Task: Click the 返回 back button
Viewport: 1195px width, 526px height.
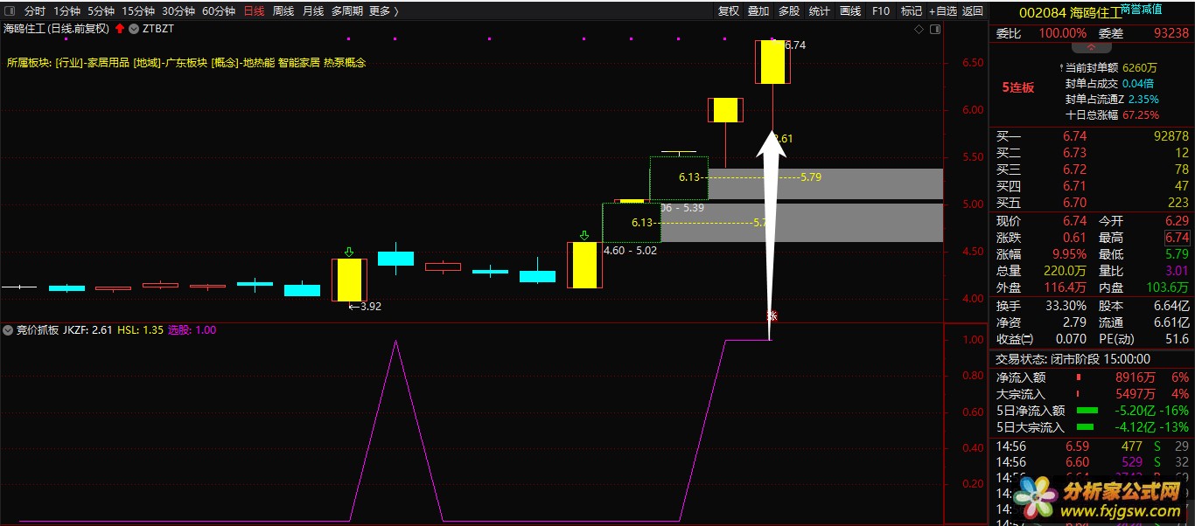Action: click(973, 11)
